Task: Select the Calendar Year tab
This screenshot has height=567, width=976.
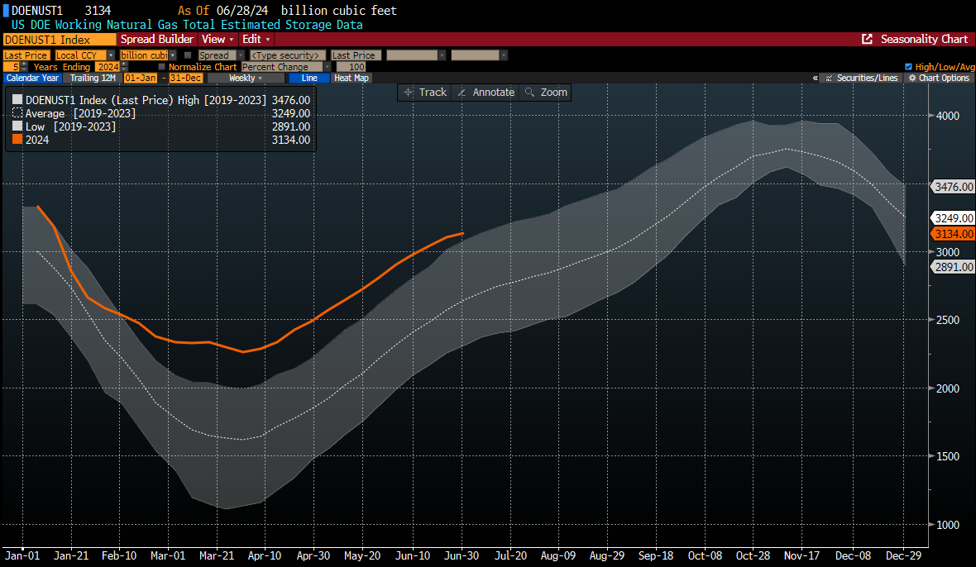Action: point(32,79)
